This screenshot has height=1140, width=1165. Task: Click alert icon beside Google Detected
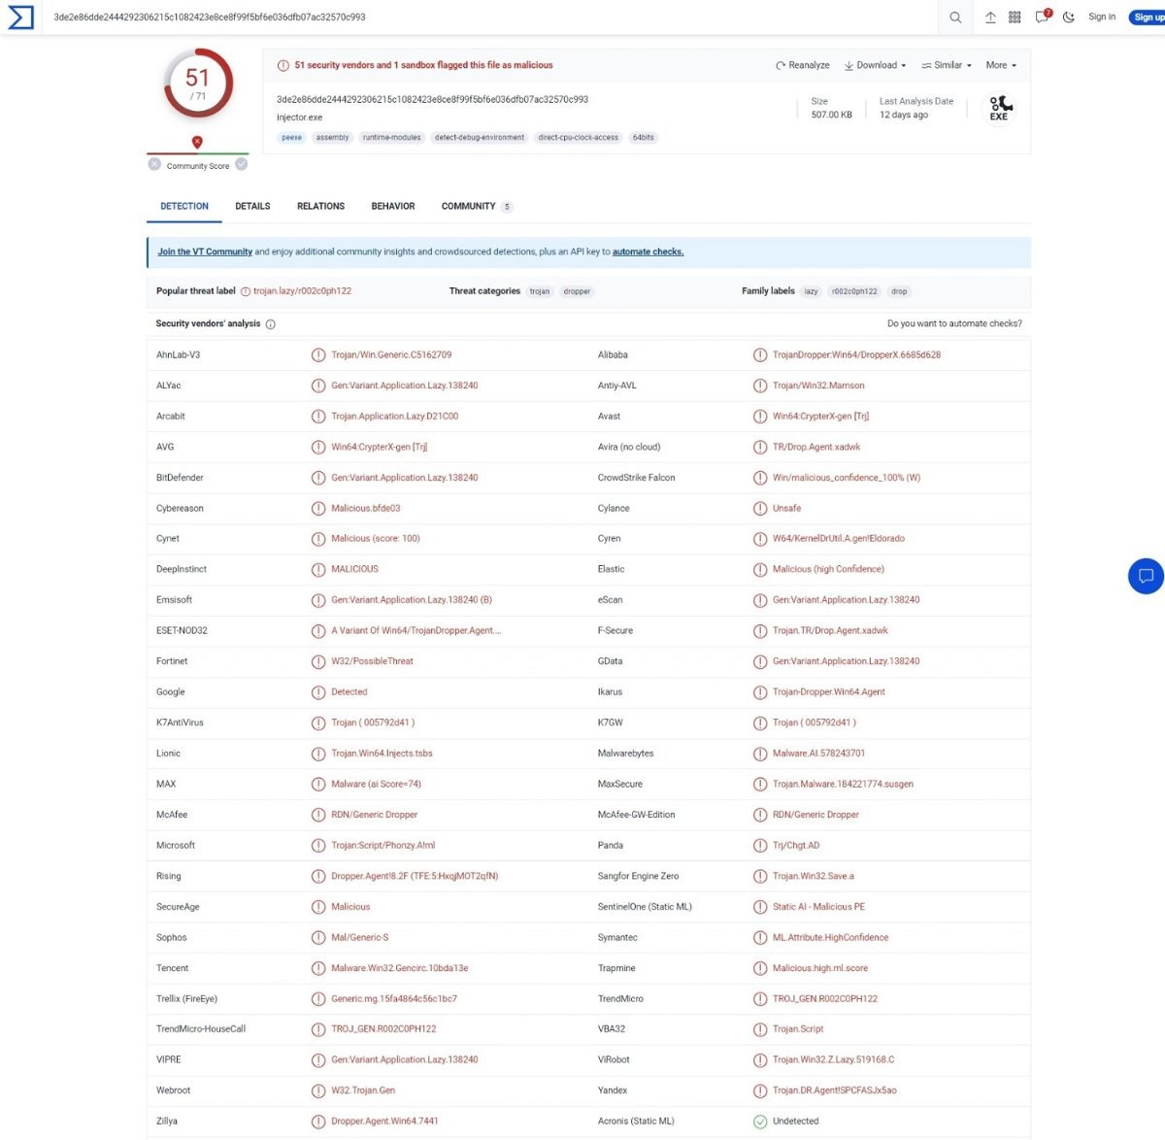[x=318, y=692]
